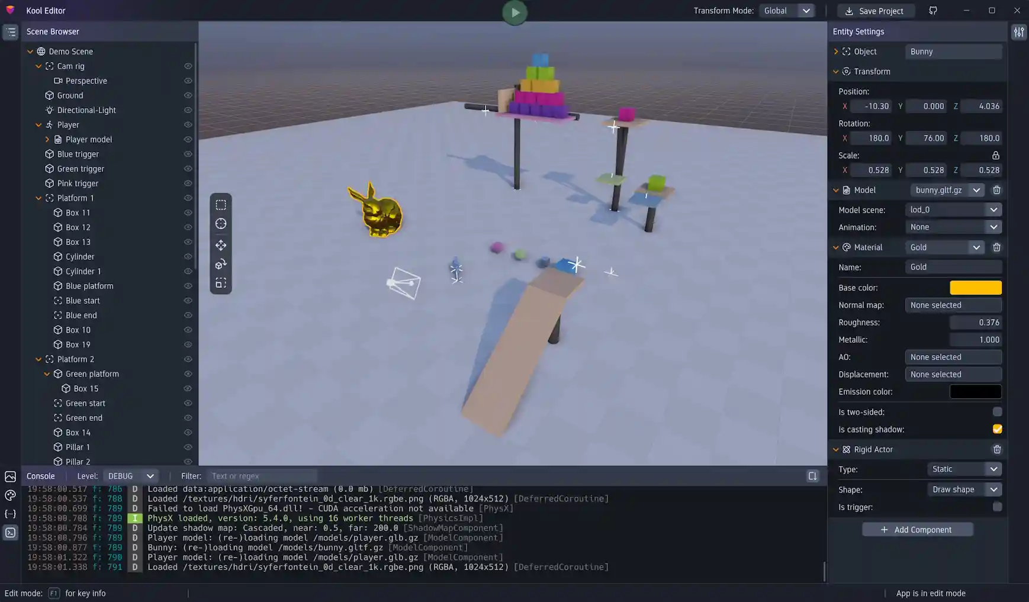
Task: Select the focus target tool in viewport toolbar
Action: 221,224
